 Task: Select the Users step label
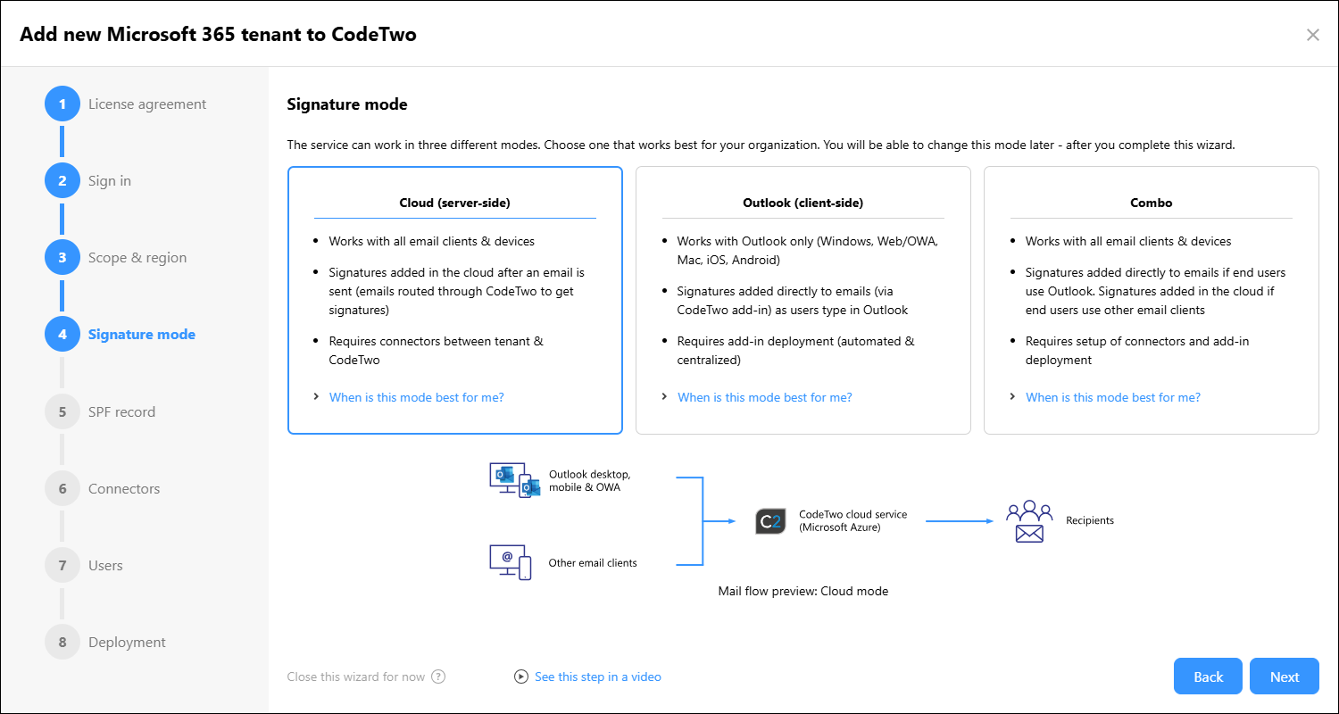pos(105,566)
